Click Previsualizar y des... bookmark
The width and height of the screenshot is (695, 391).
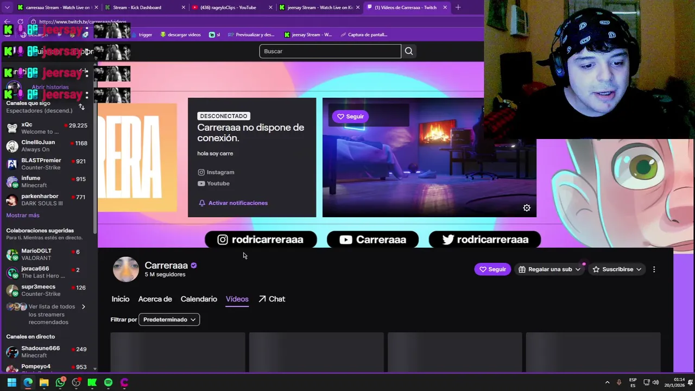point(251,35)
